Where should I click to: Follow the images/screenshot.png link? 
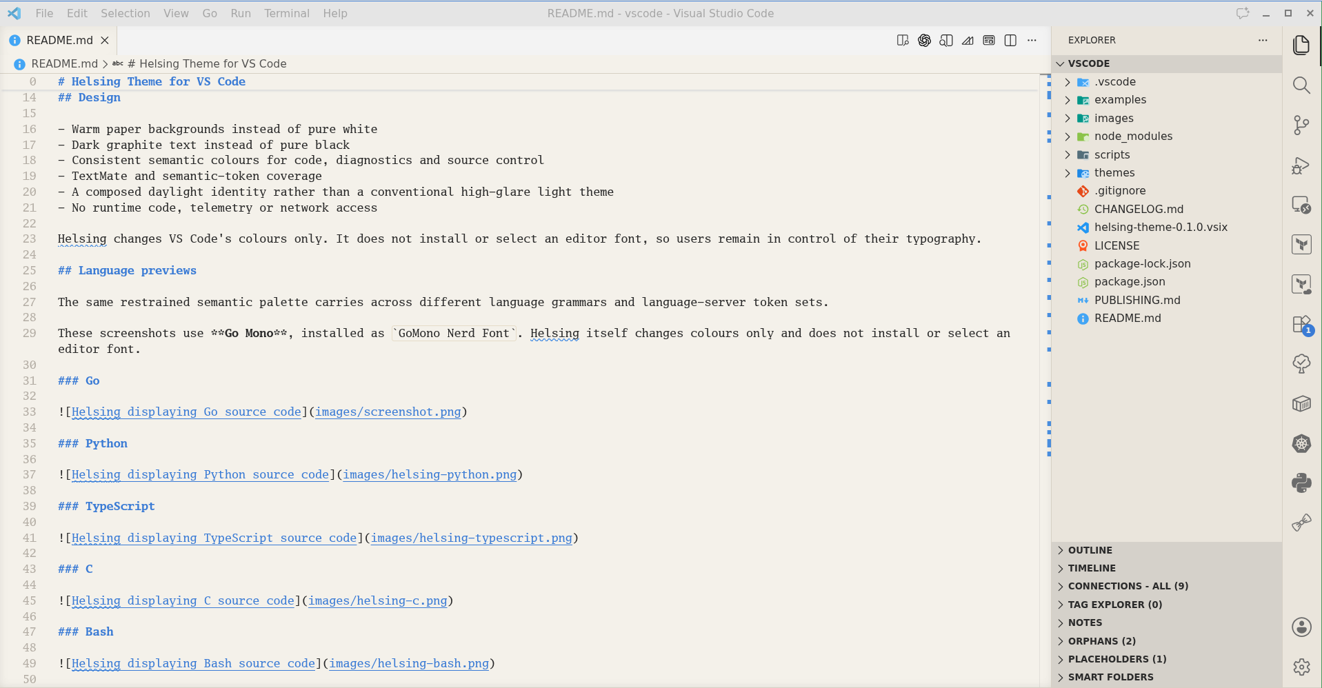point(388,412)
